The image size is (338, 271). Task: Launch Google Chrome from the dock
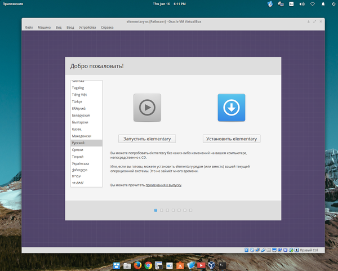tap(148, 265)
